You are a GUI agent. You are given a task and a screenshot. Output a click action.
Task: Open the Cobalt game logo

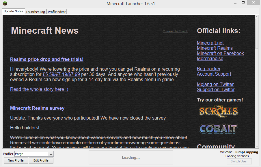[x=218, y=129]
